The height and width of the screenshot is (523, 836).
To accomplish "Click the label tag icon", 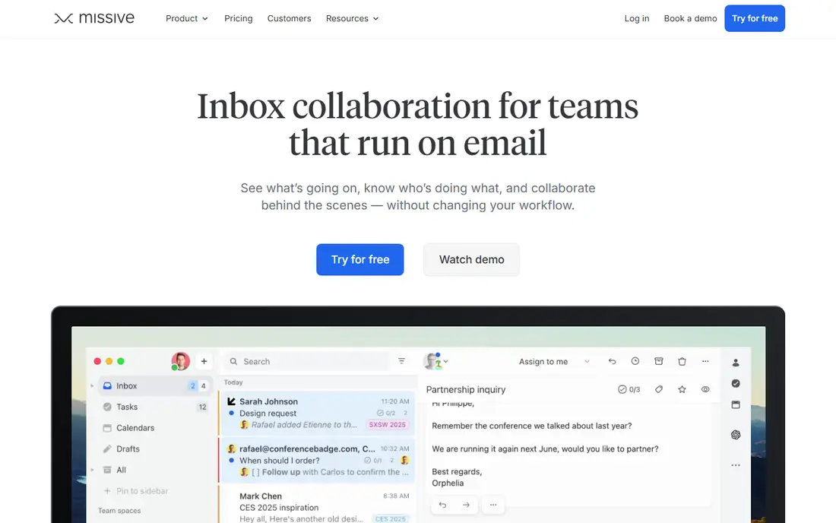I will tap(659, 389).
